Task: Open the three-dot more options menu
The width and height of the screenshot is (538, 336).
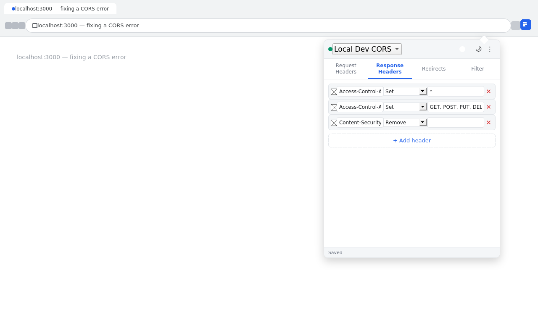Action: coord(490,49)
